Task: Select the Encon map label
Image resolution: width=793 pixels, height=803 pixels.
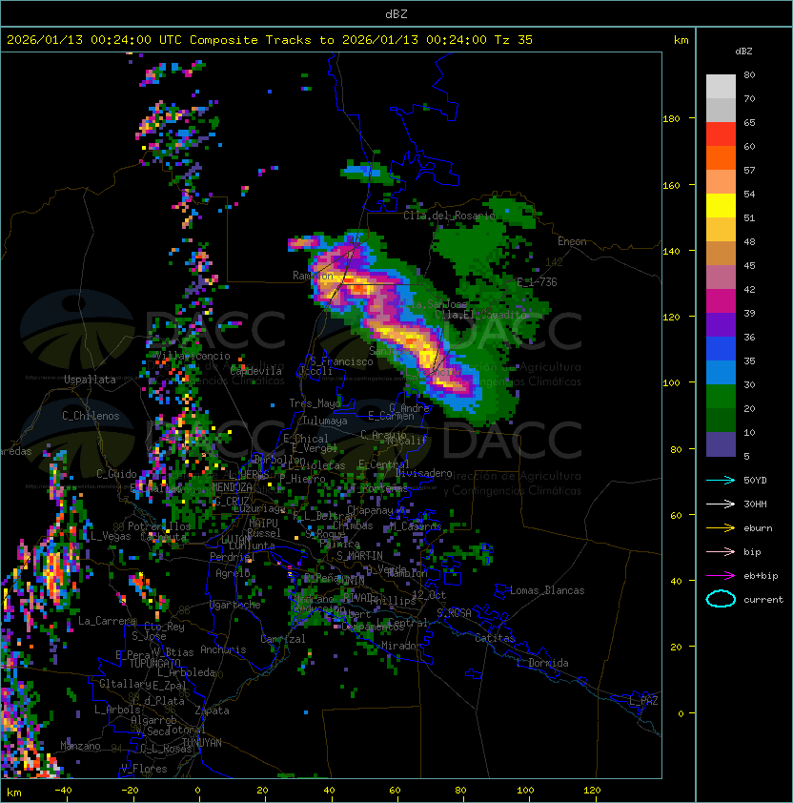Action: click(x=572, y=241)
